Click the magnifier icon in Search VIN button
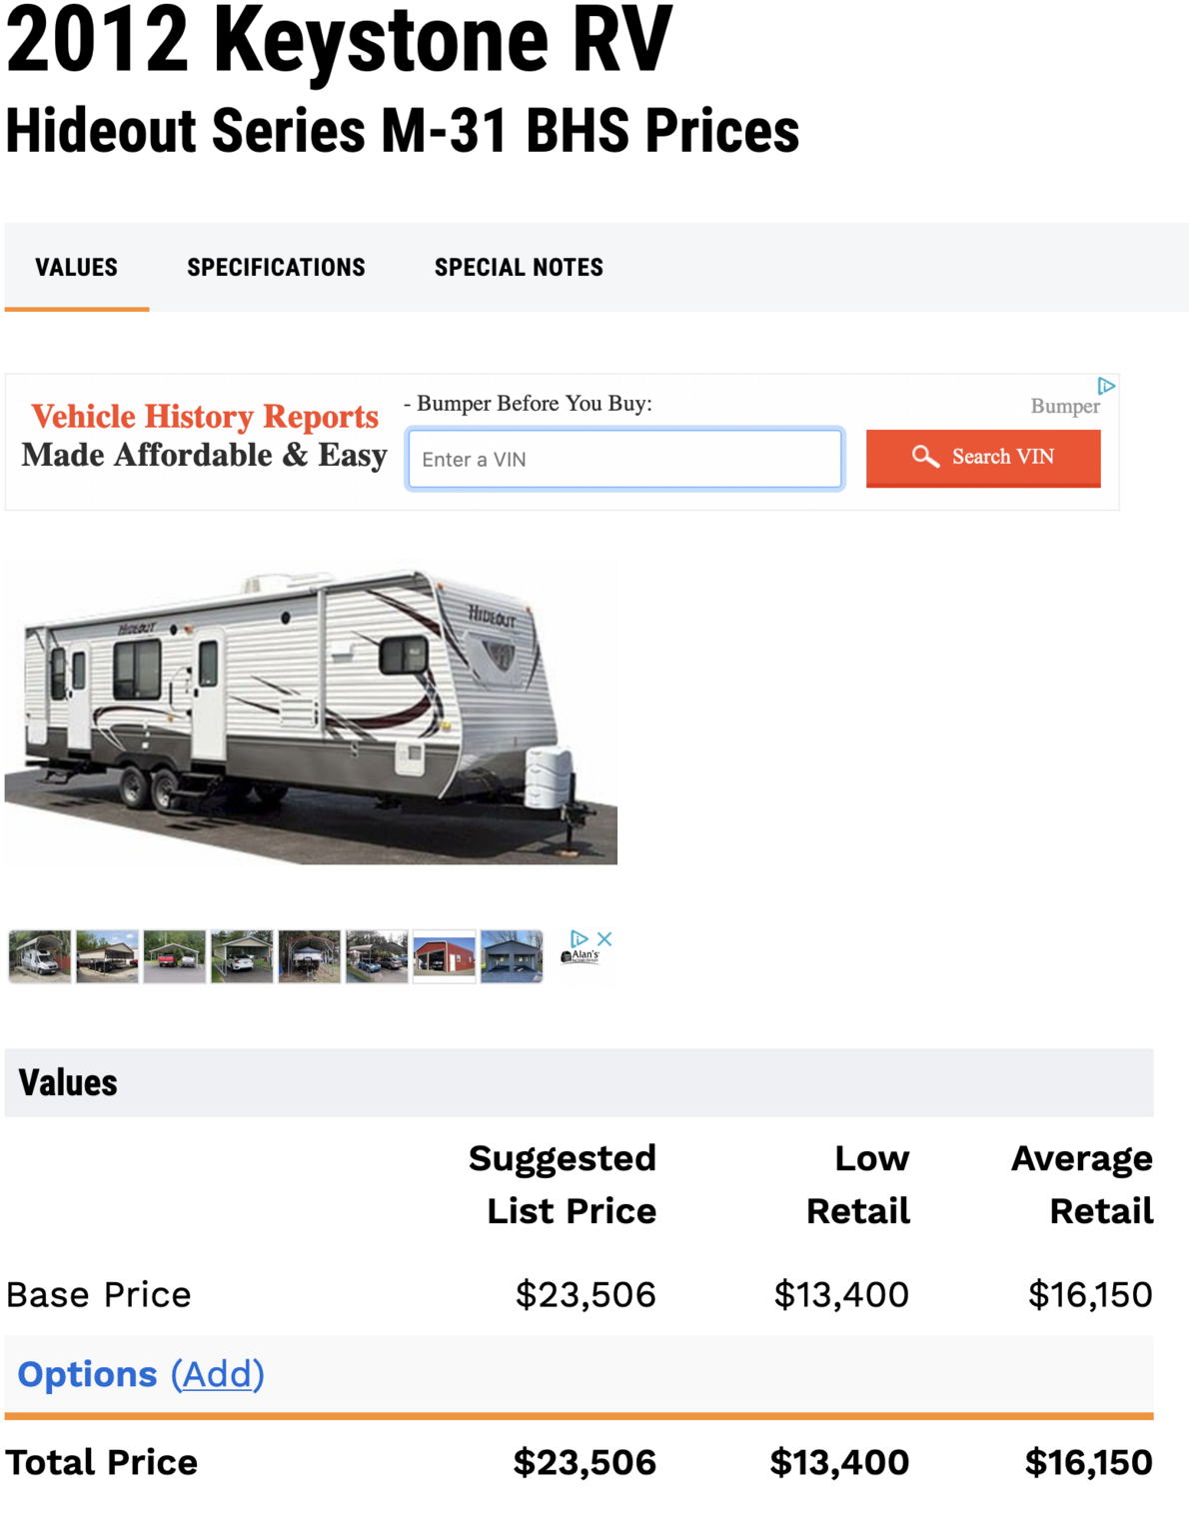The image size is (1189, 1535). (x=925, y=457)
